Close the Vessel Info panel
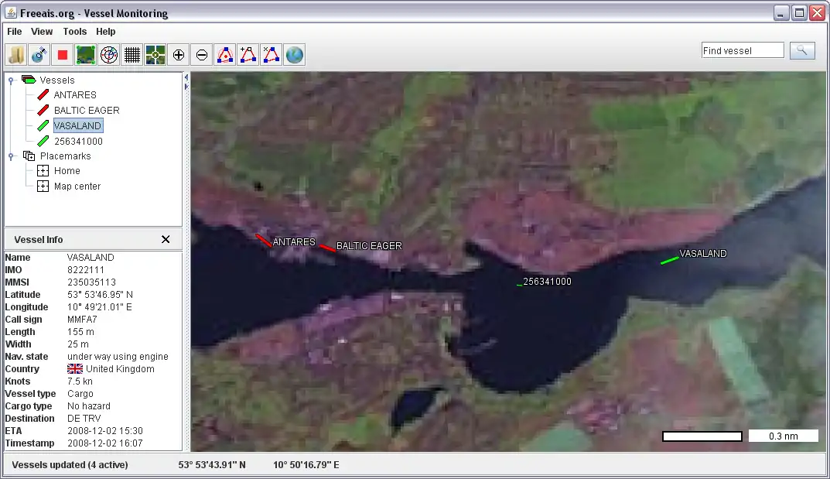Viewport: 830px width, 479px height. tap(166, 239)
